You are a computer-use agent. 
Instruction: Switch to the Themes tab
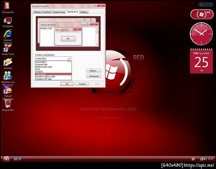[37, 12]
